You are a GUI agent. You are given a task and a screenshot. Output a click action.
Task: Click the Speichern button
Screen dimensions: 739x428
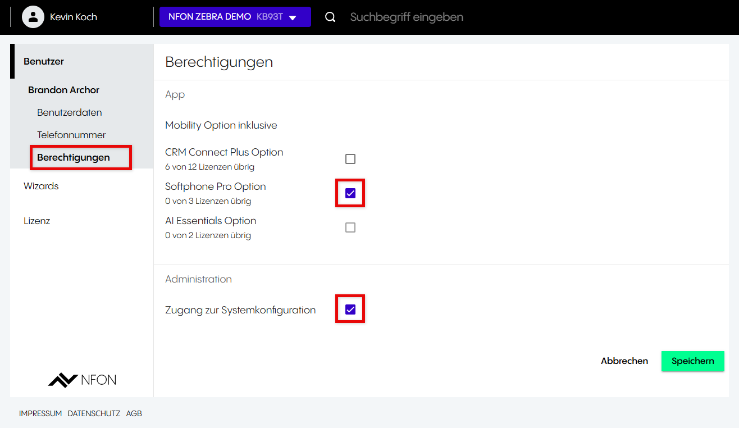pos(692,361)
